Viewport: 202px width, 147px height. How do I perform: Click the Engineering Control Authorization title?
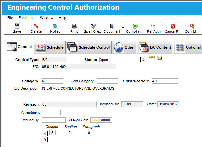(x=64, y=7)
